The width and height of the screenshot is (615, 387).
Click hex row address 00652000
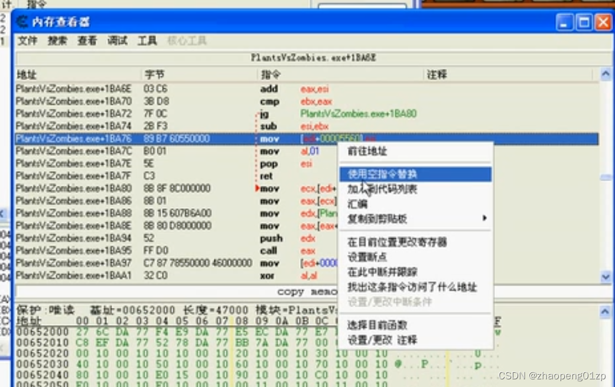[43, 332]
